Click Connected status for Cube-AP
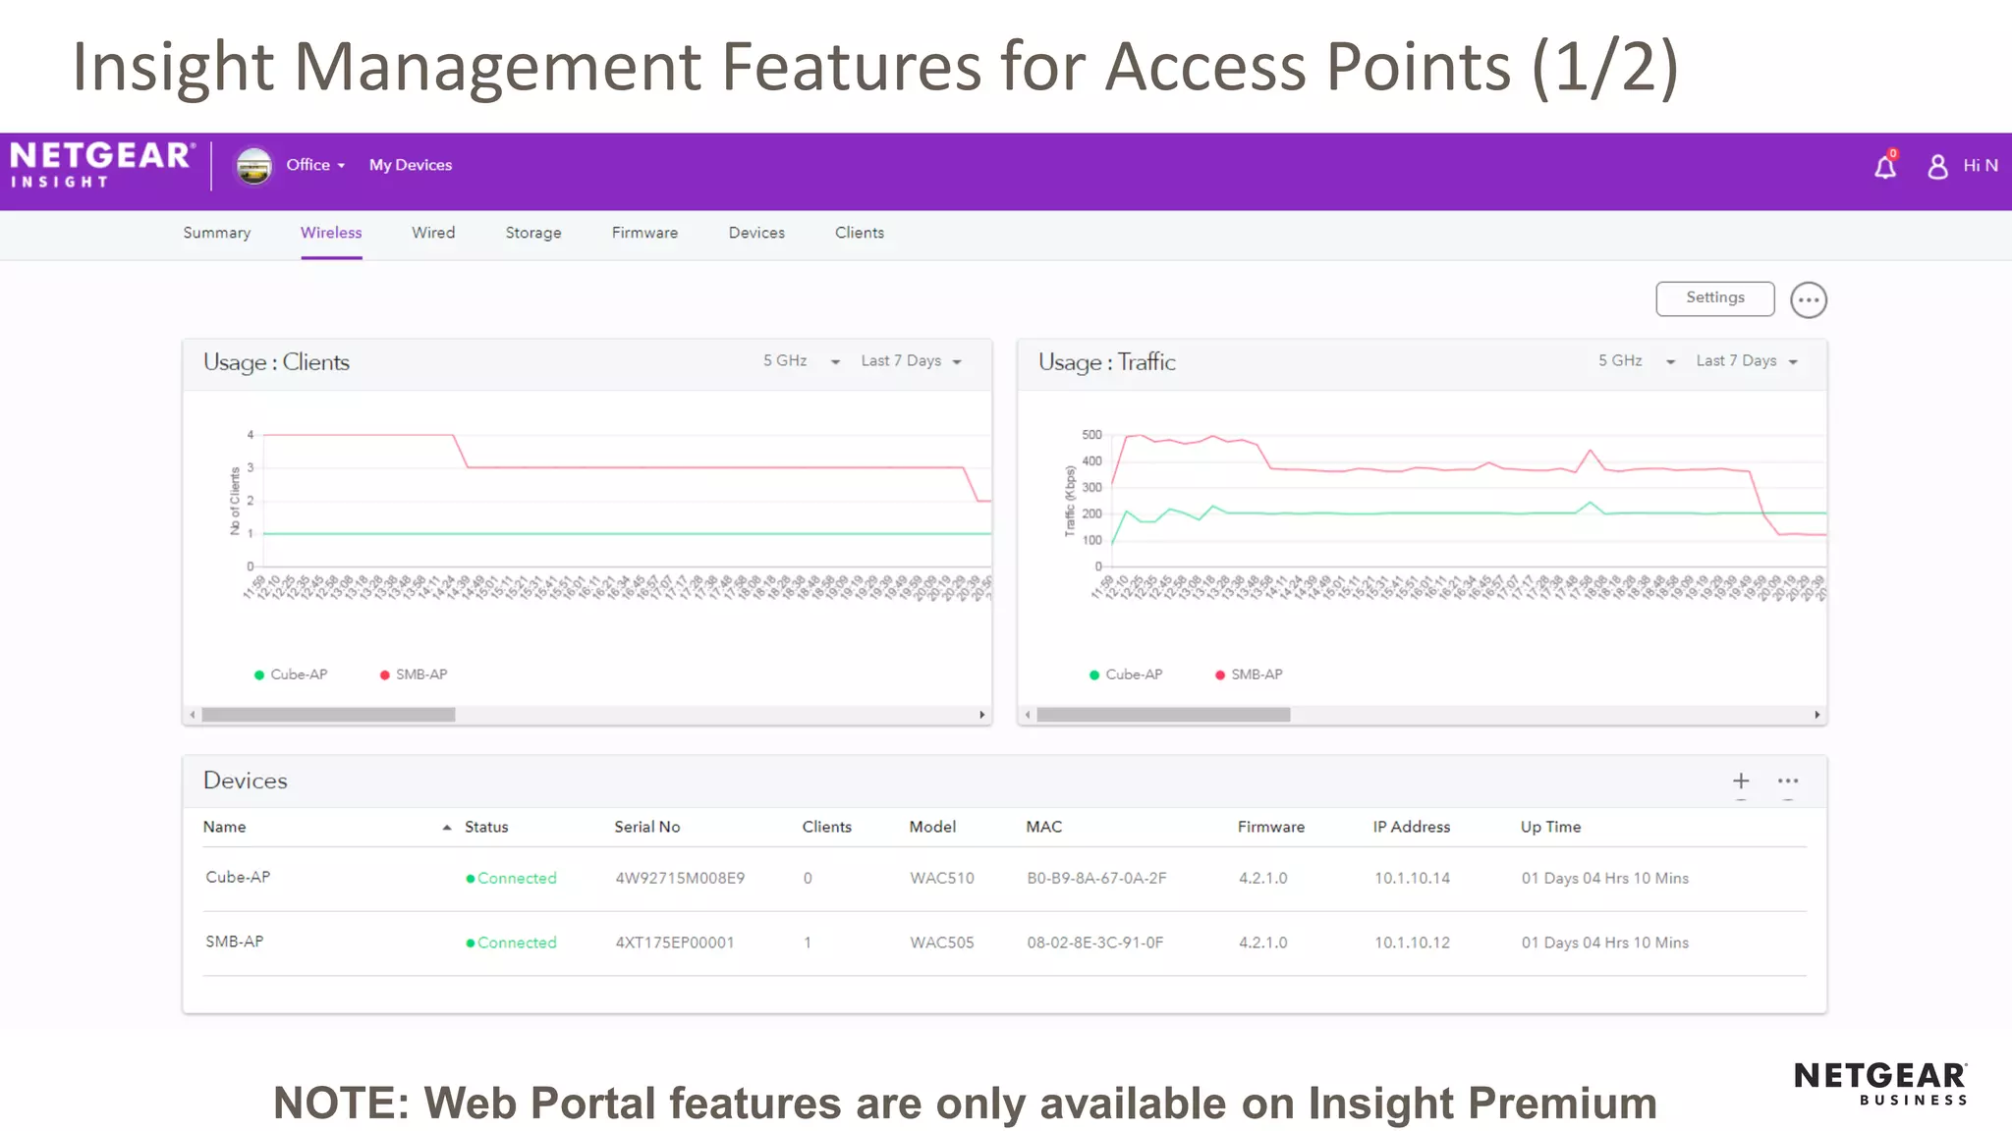Viewport: 2012px width, 1131px height. [x=511, y=879]
